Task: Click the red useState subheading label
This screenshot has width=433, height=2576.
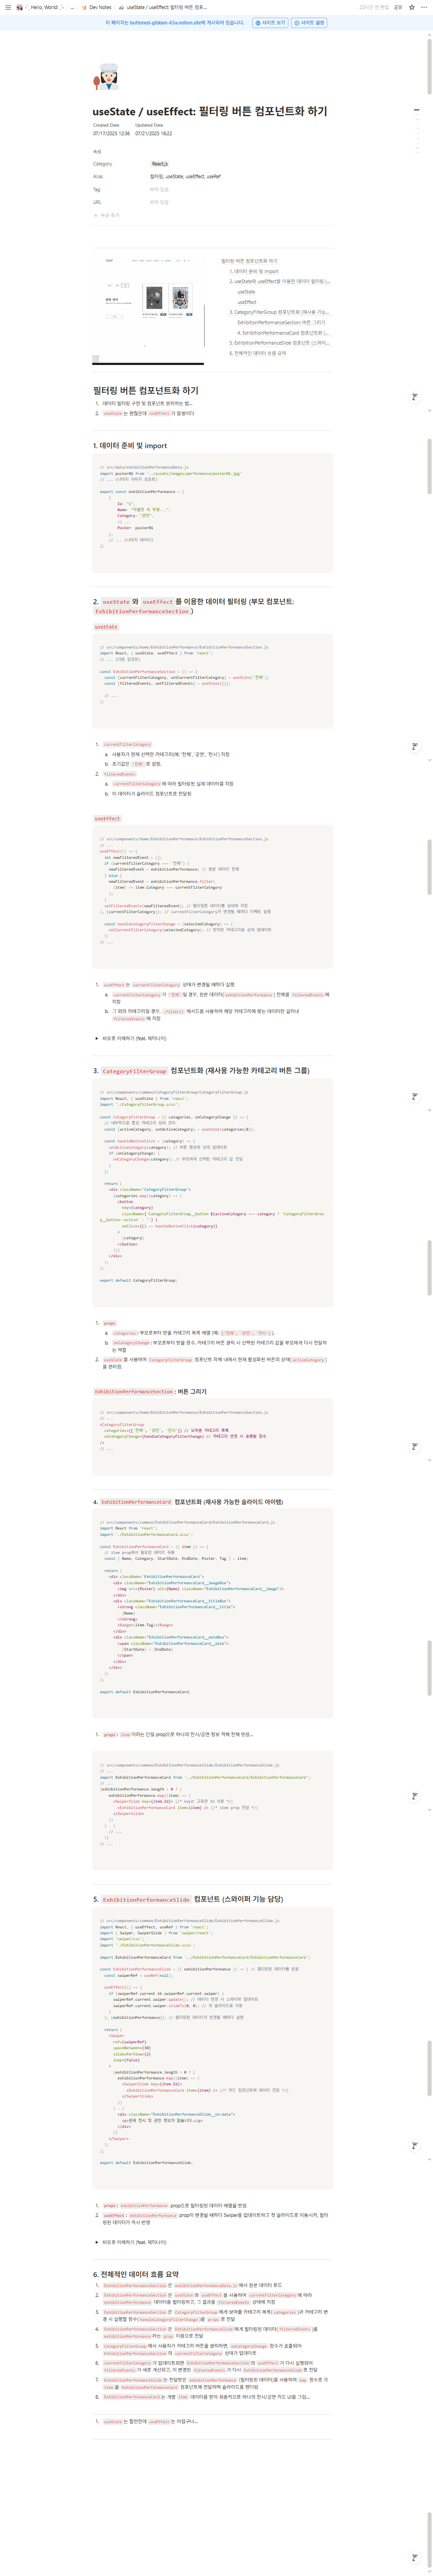Action: click(x=106, y=627)
